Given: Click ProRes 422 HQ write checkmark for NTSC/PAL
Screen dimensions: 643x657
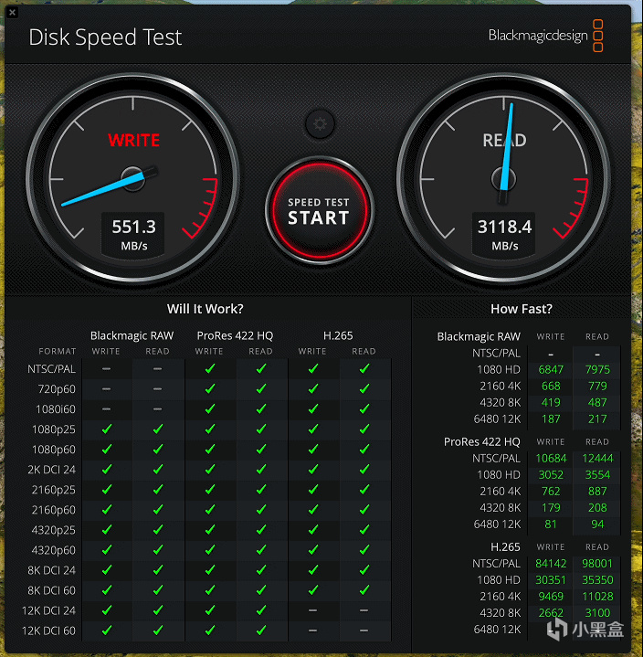Looking at the screenshot, I should click(210, 369).
